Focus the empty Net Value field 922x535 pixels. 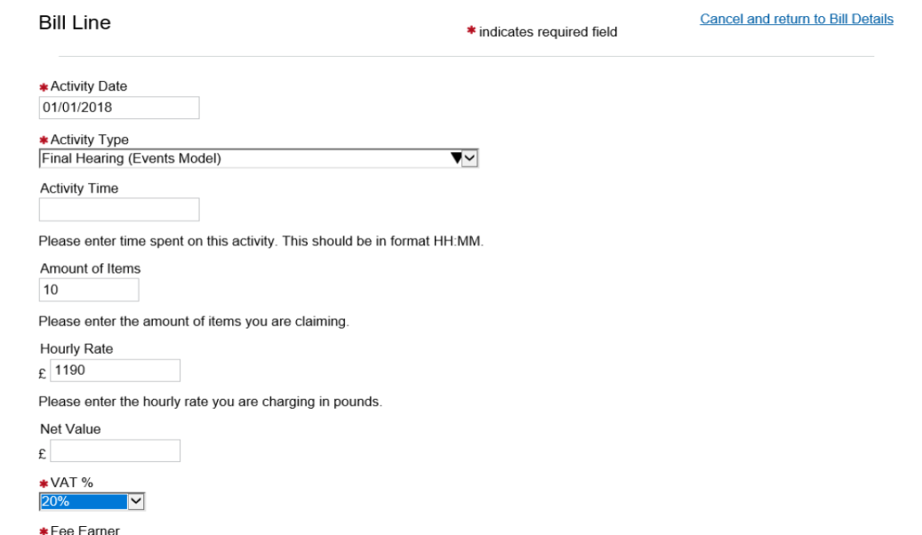point(115,450)
